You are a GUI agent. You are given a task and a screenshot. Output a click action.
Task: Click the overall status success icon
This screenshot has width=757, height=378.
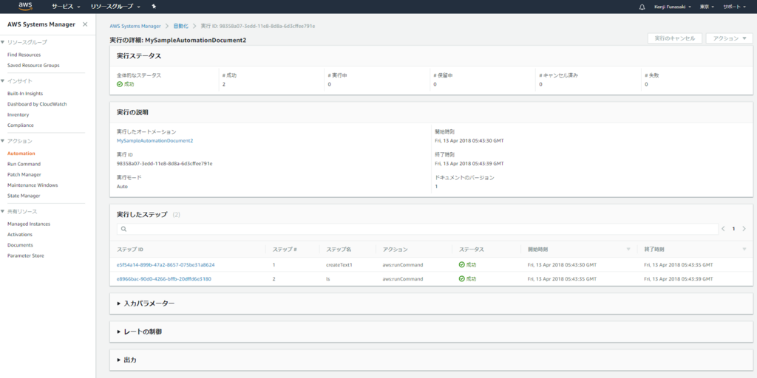coord(120,84)
